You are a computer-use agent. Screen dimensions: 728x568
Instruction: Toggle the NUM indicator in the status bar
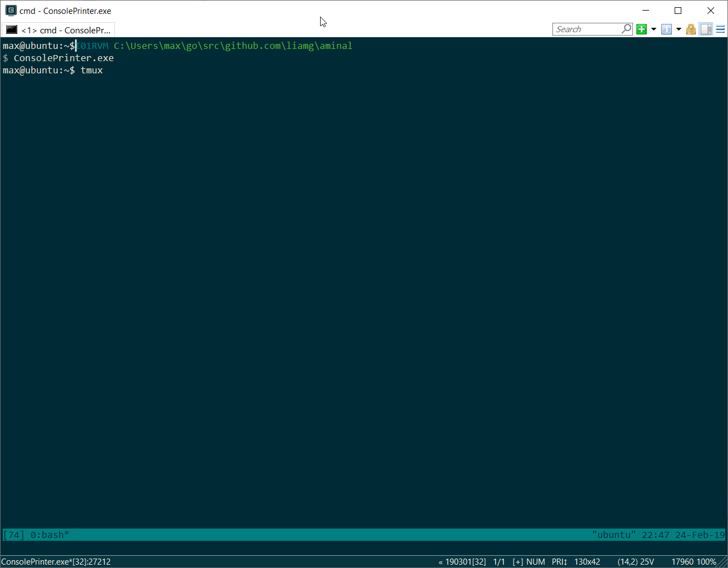535,562
